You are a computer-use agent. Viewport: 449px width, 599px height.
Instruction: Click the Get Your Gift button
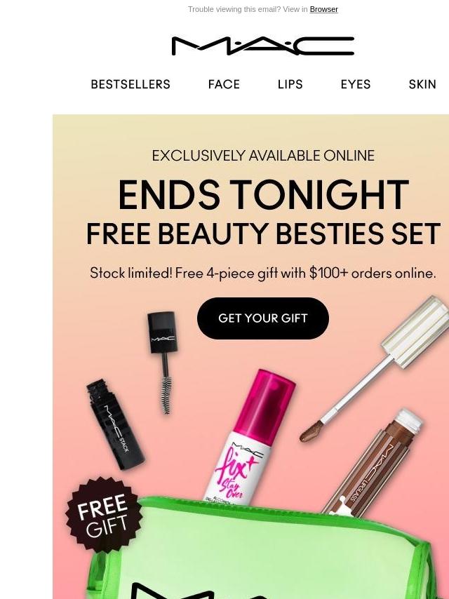click(263, 318)
